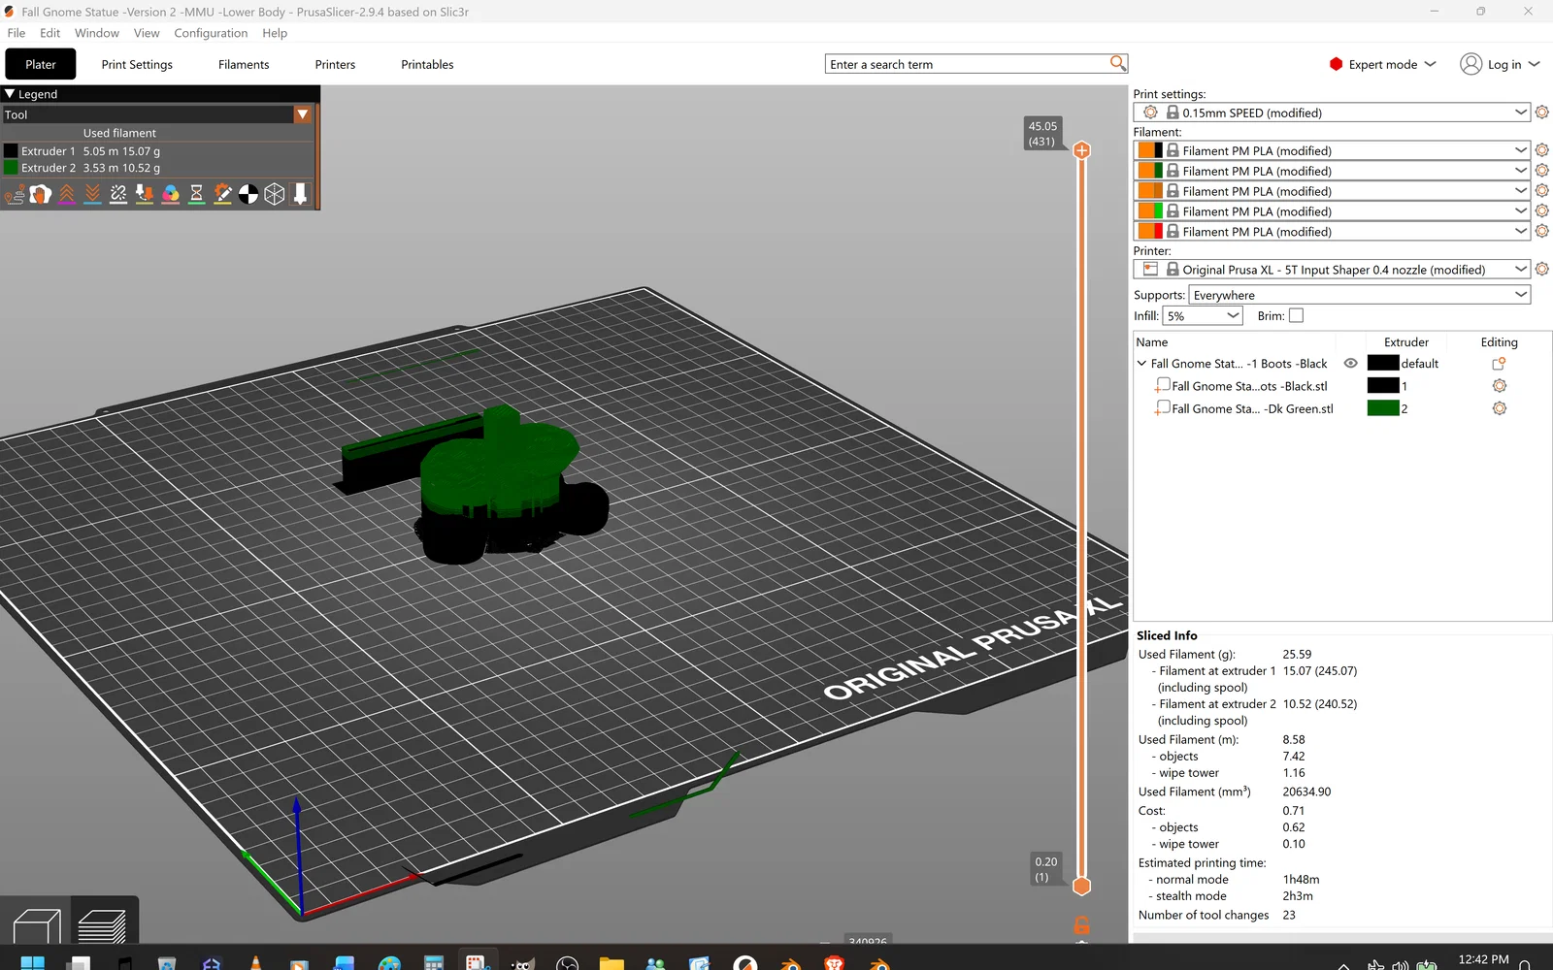Click settings gear for Dk Green.stl part
Image resolution: width=1553 pixels, height=970 pixels.
coord(1500,408)
